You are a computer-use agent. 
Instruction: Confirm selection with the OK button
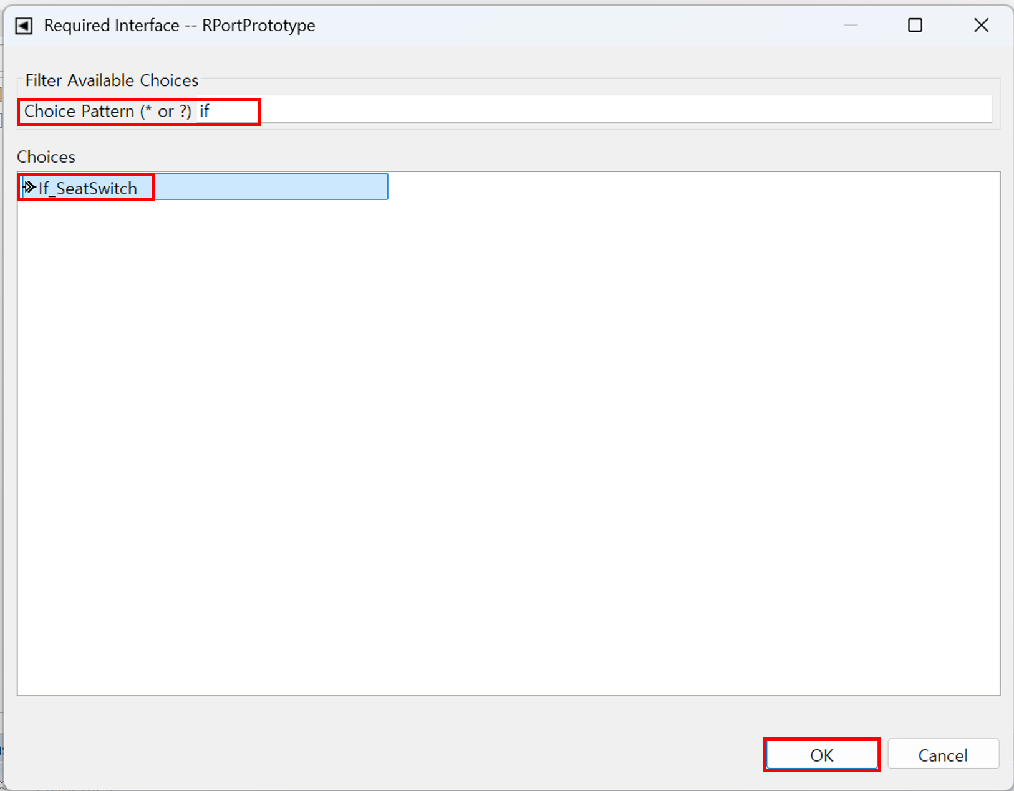821,755
